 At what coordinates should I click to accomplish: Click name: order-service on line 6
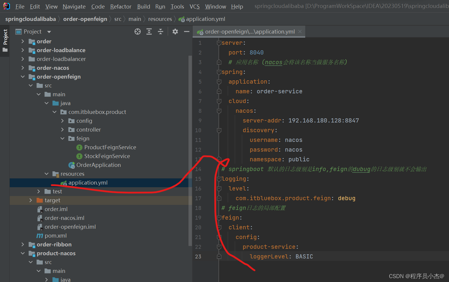269,91
